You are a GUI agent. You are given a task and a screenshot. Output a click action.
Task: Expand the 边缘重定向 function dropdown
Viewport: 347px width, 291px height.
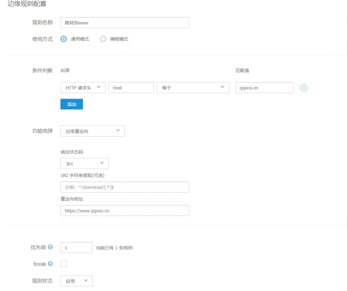click(92, 131)
